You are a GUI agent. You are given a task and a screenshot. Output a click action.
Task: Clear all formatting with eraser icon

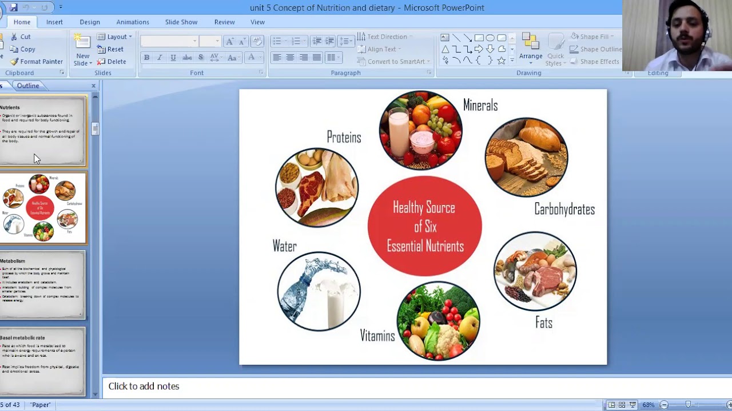click(257, 41)
